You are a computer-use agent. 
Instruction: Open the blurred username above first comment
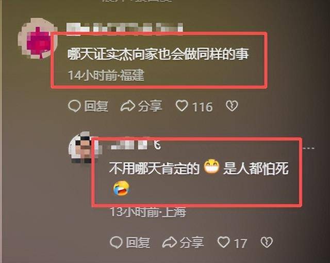tap(125, 28)
